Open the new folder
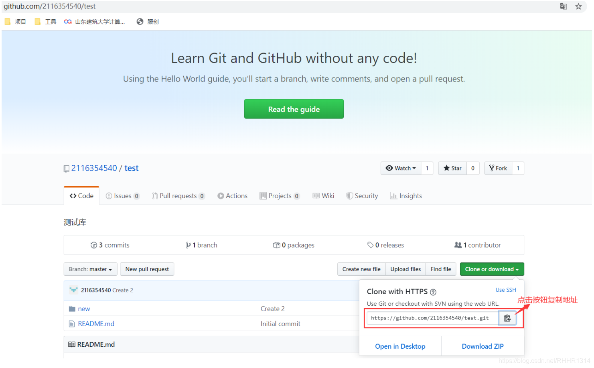 pyautogui.click(x=84, y=309)
